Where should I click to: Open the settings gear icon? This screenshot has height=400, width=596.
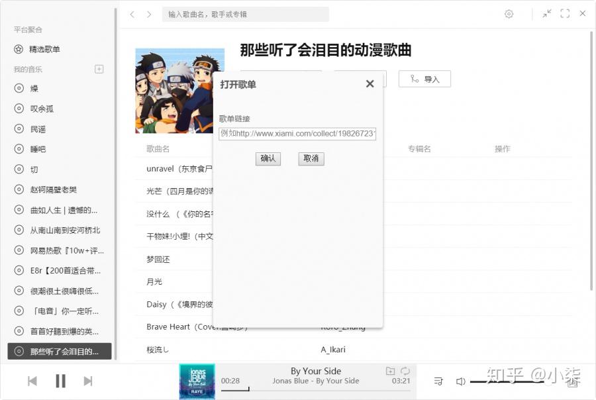[x=509, y=13]
